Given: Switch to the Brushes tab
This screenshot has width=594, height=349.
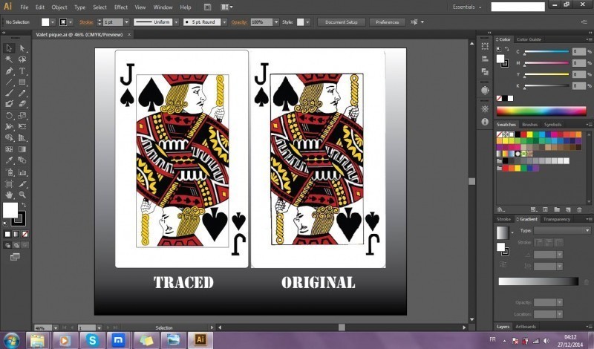Looking at the screenshot, I should point(529,124).
